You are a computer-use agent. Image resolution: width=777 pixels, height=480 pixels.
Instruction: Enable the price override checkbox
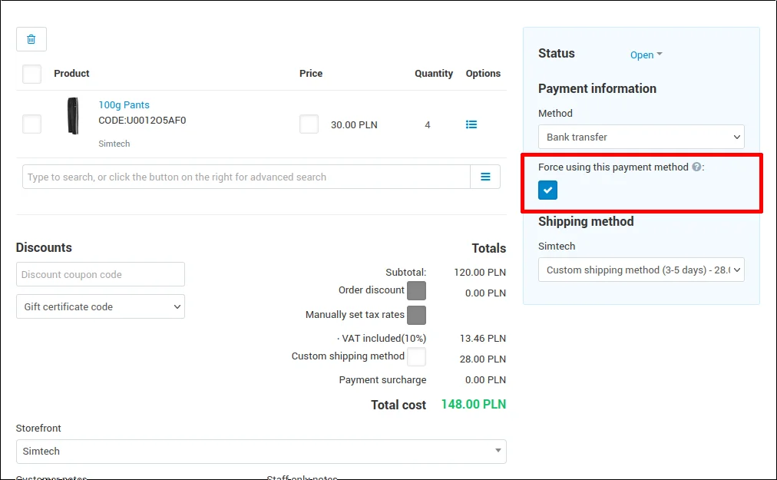pos(309,124)
